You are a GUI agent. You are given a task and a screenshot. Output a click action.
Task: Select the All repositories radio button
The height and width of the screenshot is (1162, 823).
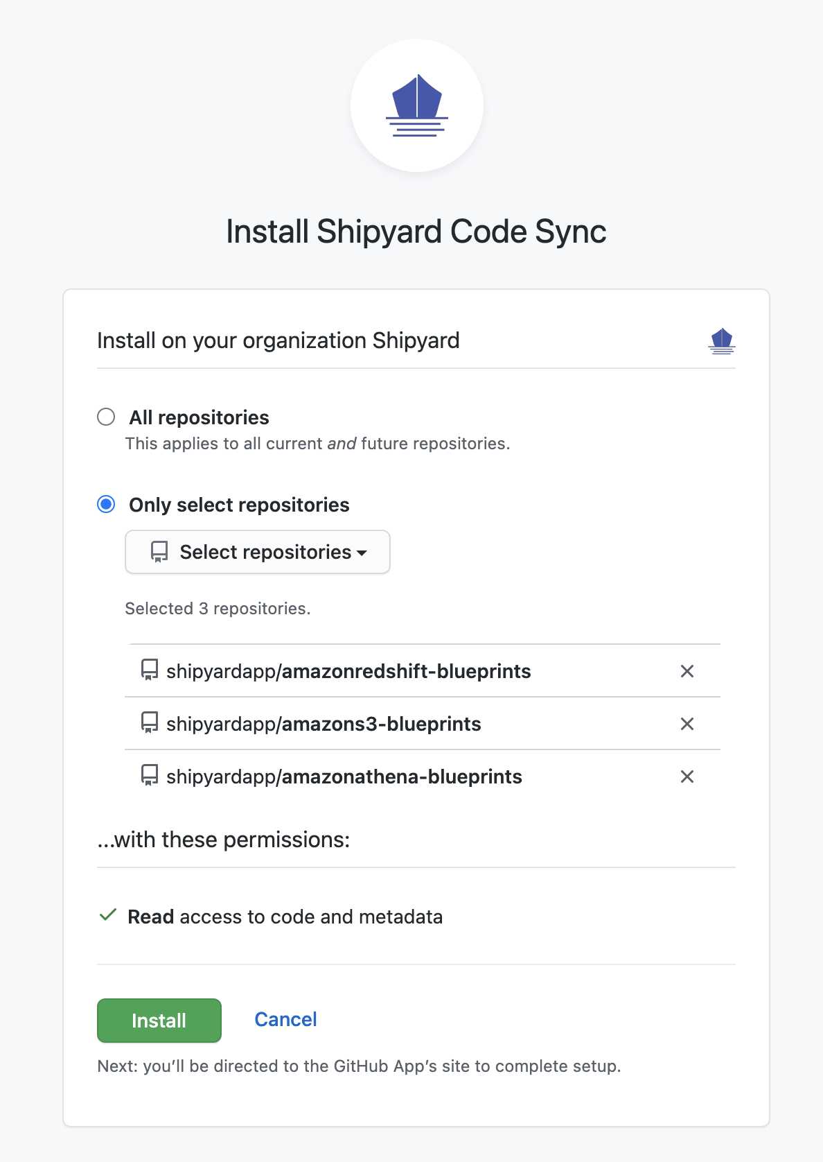point(106,417)
